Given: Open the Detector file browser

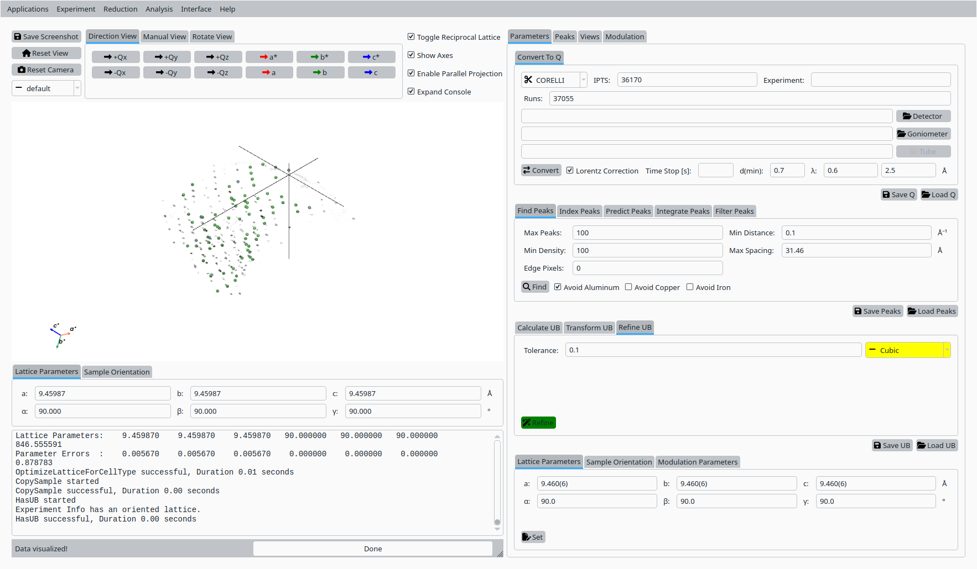Looking at the screenshot, I should 923,116.
